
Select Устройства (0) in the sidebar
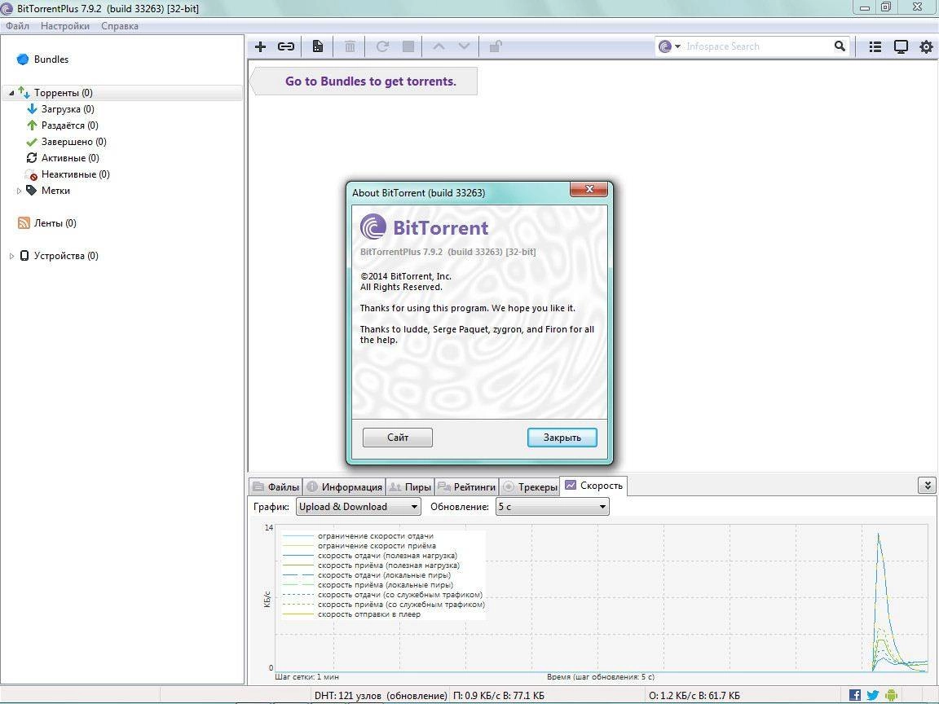66,256
